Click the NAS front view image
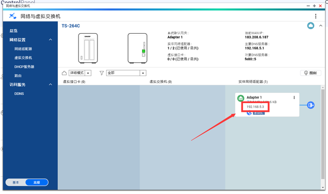 88,48
